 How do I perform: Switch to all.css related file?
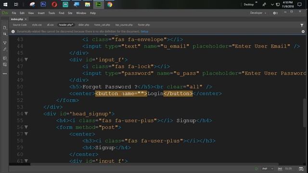coord(50,25)
